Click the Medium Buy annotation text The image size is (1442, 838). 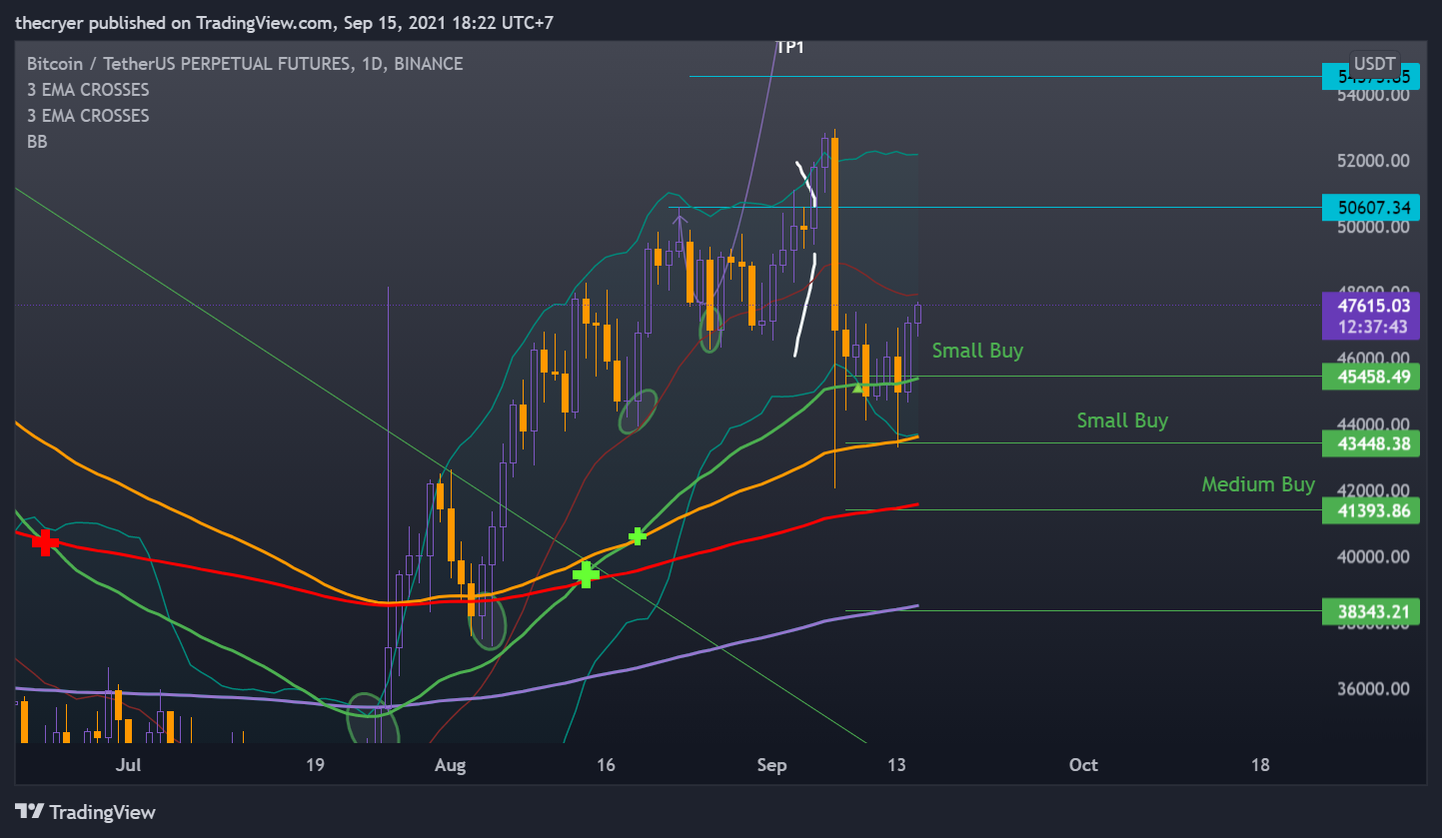tap(1258, 484)
